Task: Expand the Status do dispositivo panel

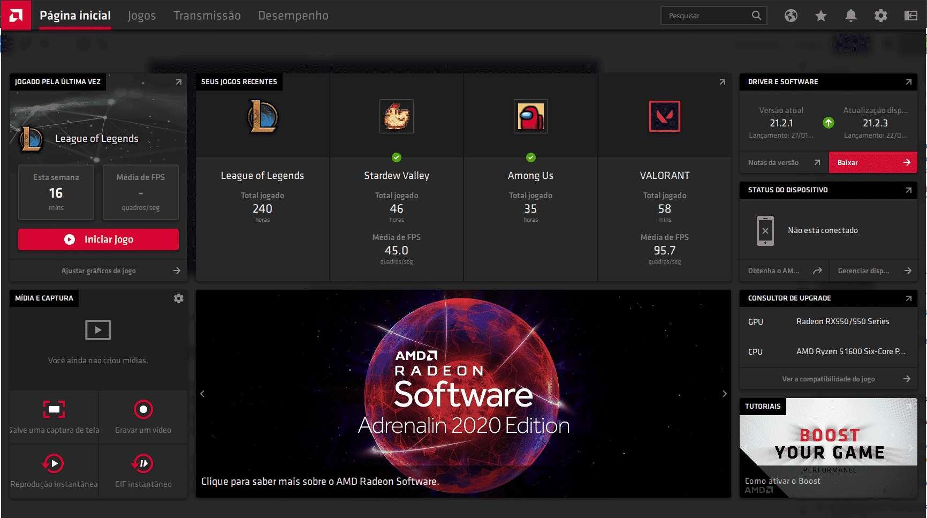Action: tap(909, 190)
